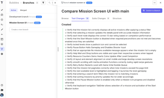Open the Requirements clipboard sidebar icon
This screenshot has height=98, width=164.
(2, 15)
